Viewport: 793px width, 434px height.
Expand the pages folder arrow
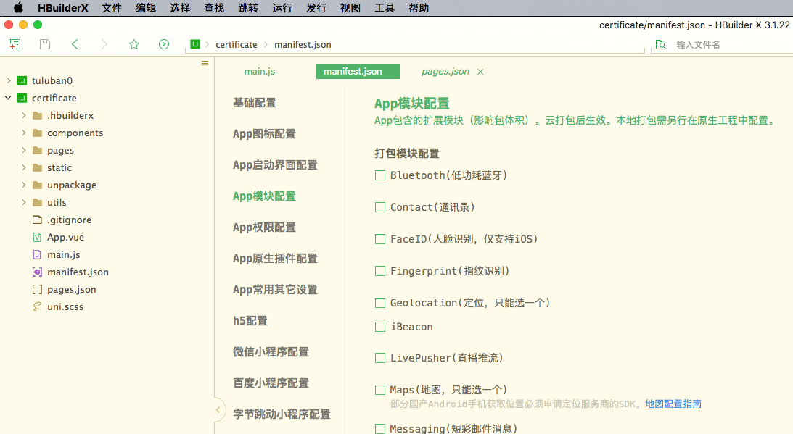[x=24, y=150]
